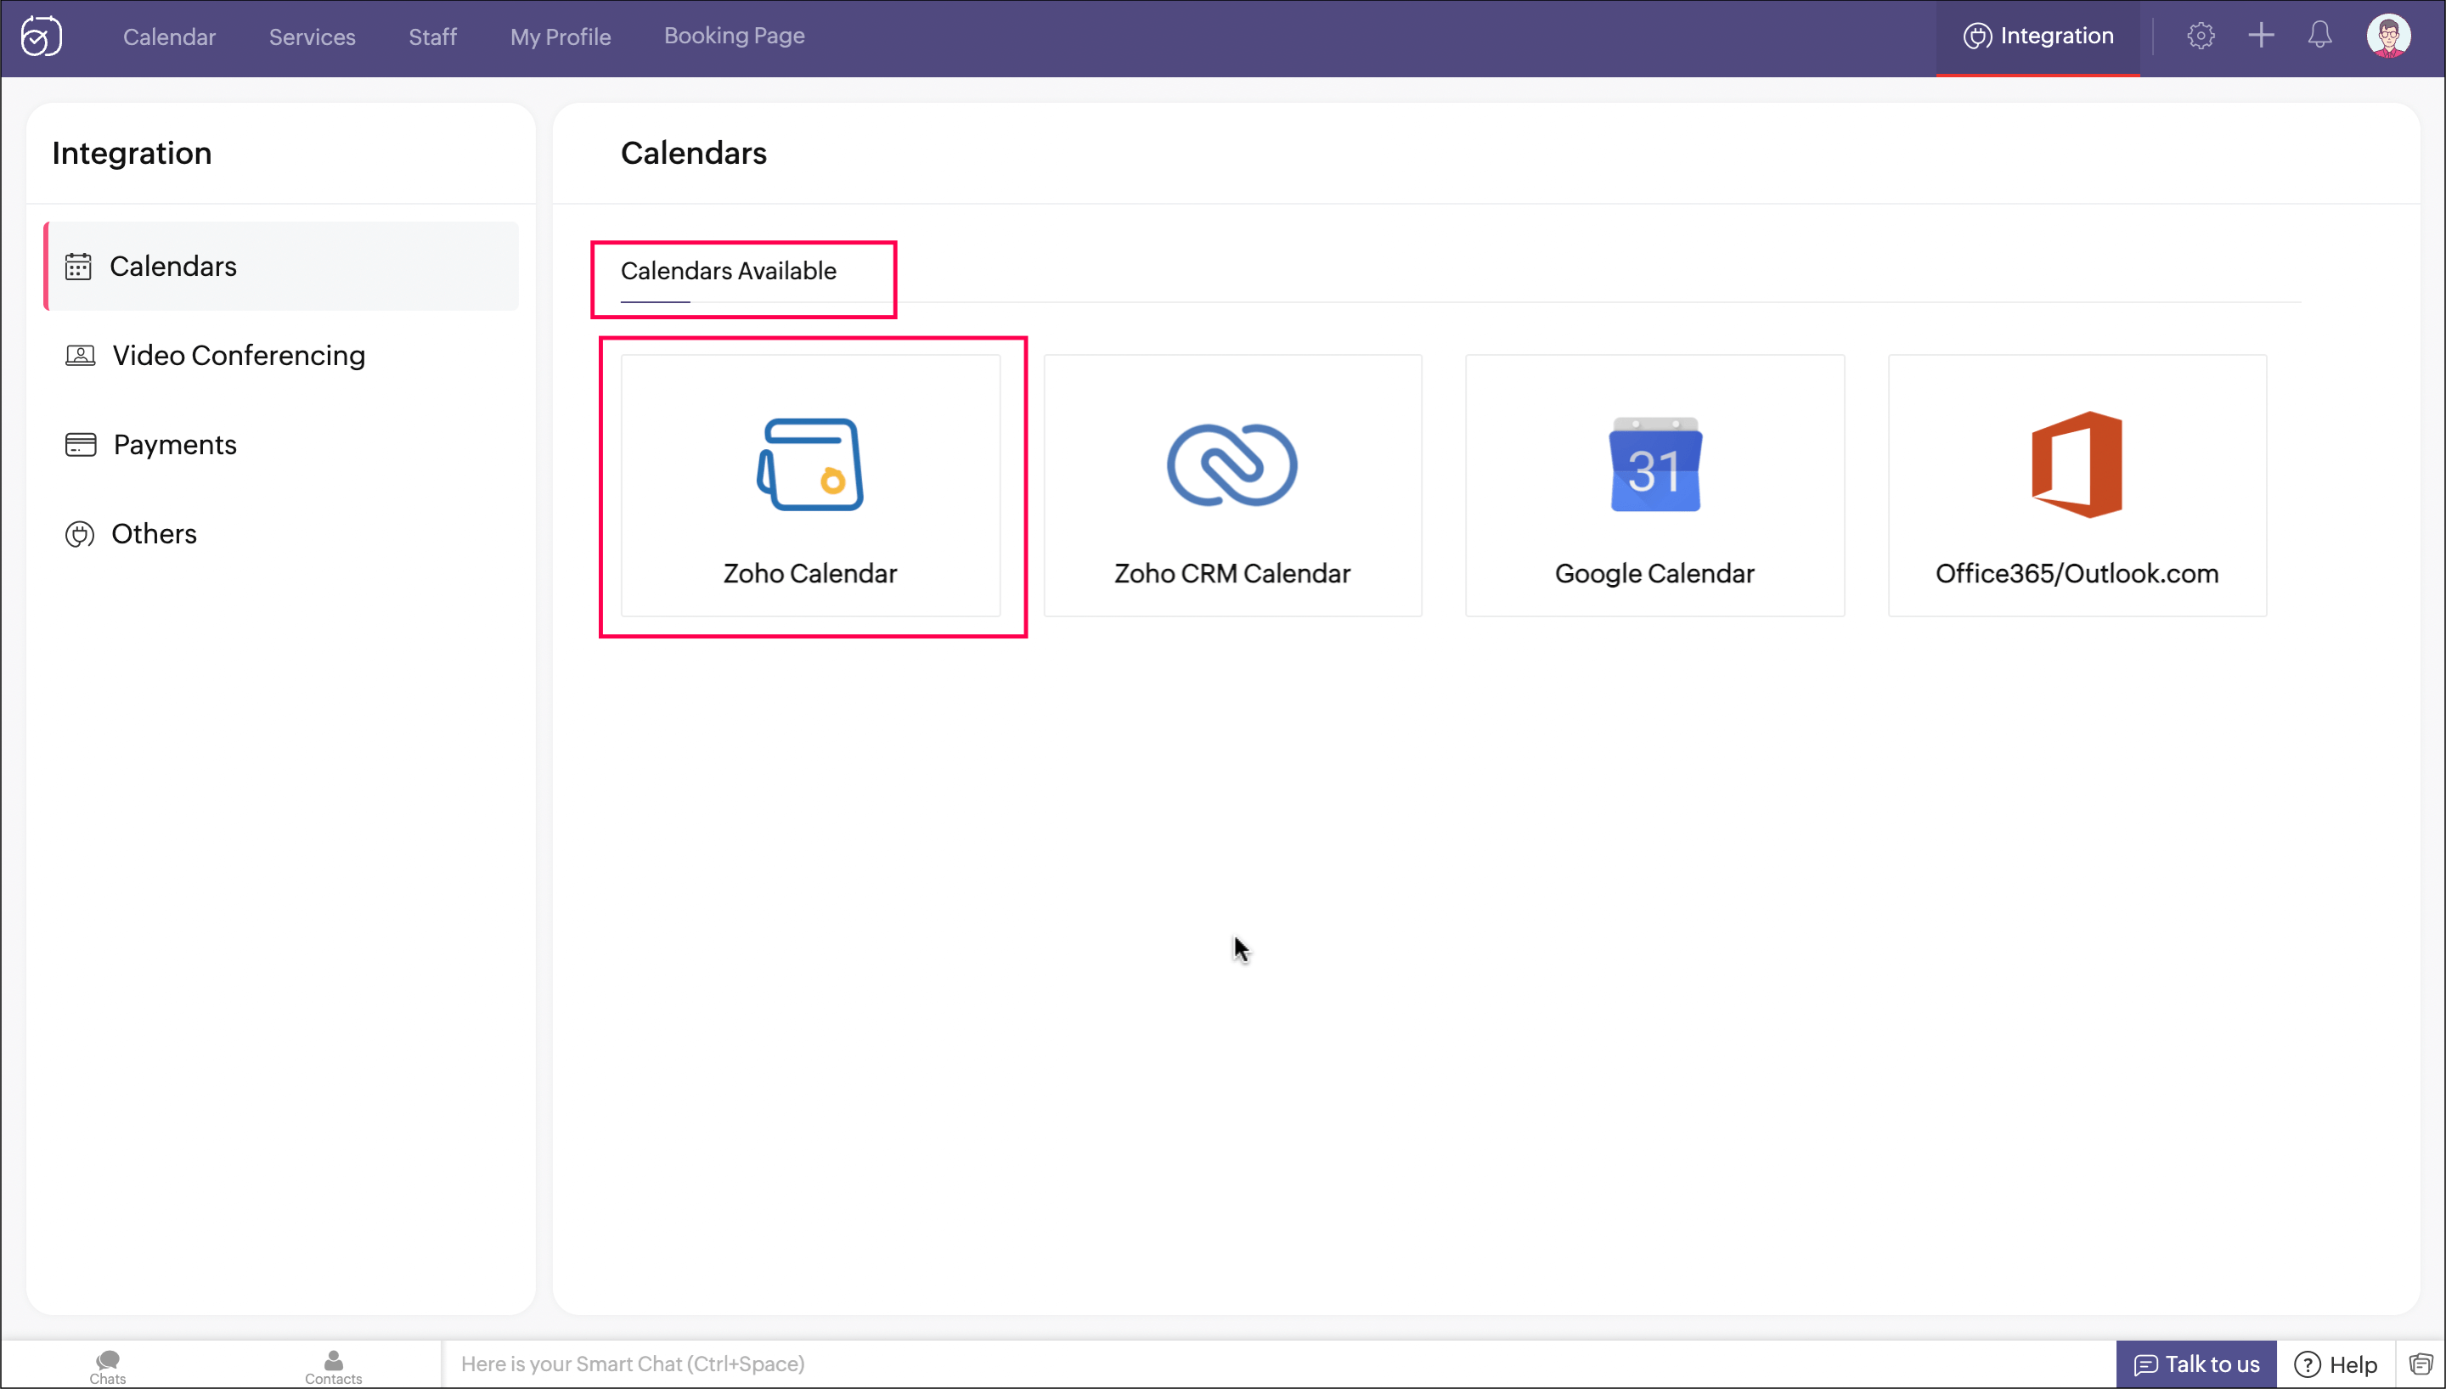2446x1389 pixels.
Task: Open settings via the gear icon
Action: [x=2200, y=37]
